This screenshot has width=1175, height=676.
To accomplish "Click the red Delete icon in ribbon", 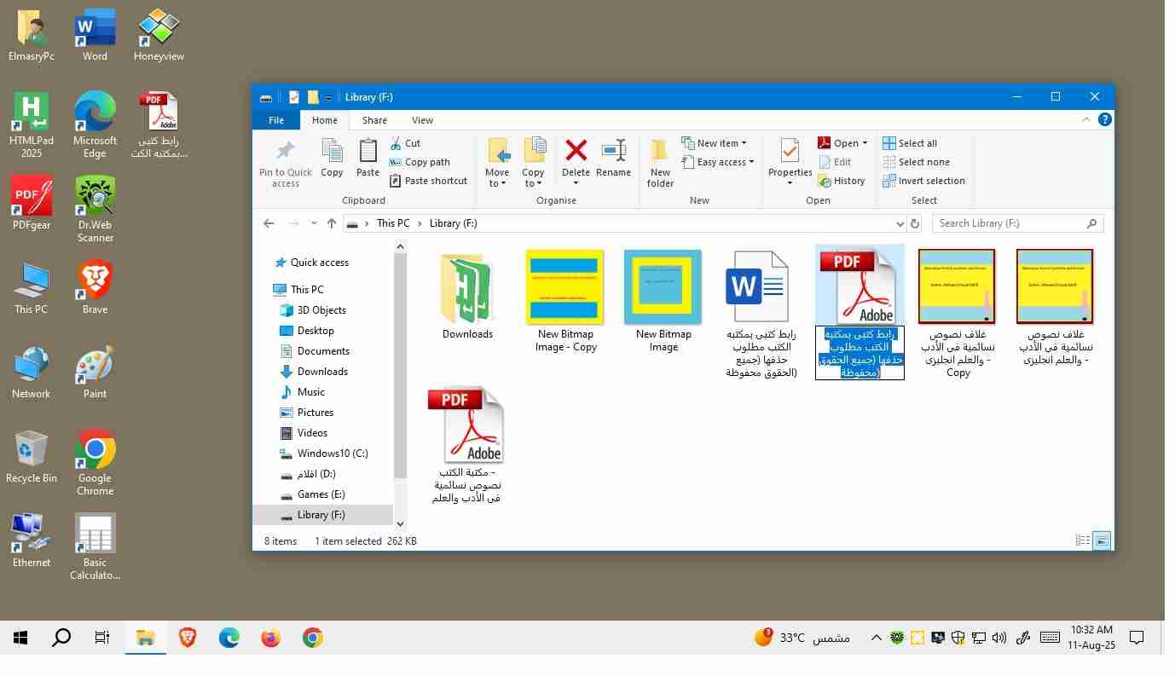I will pos(576,153).
